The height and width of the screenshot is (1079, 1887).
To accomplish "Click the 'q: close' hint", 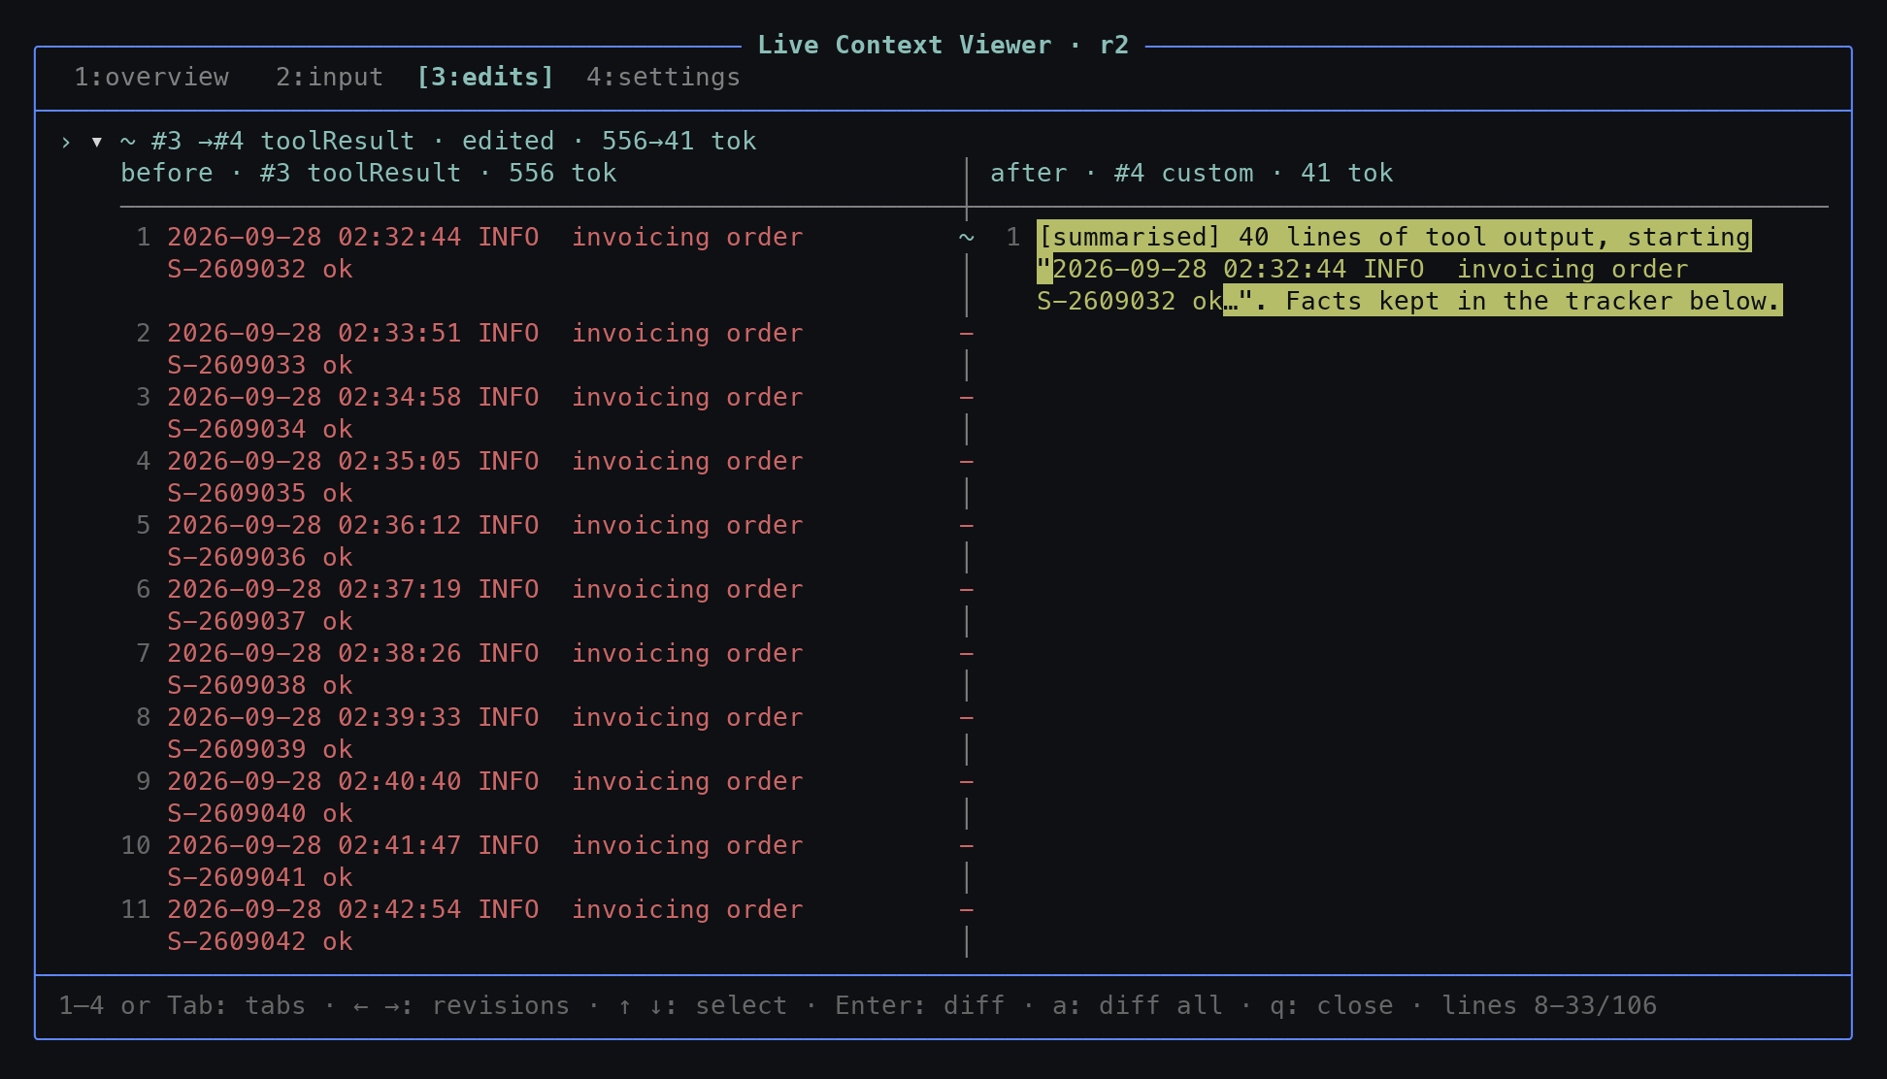I will 1332,1005.
